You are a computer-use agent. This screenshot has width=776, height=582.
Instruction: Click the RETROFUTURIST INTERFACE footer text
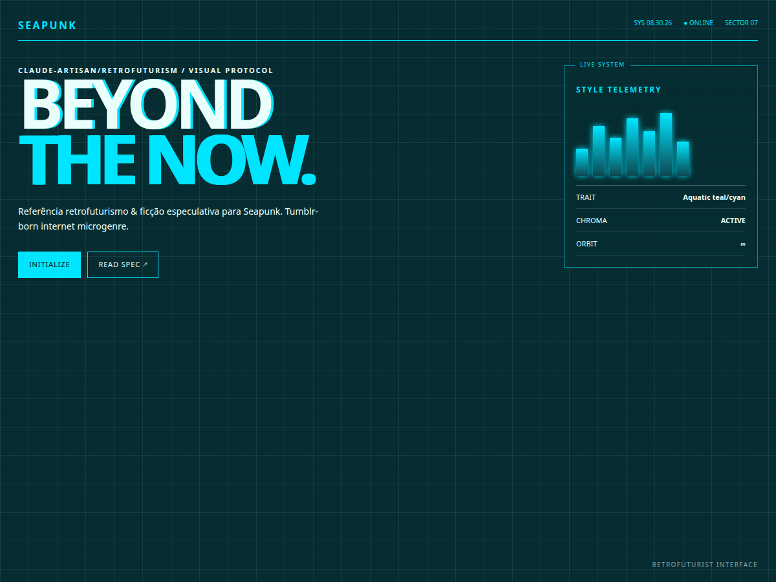tap(705, 565)
